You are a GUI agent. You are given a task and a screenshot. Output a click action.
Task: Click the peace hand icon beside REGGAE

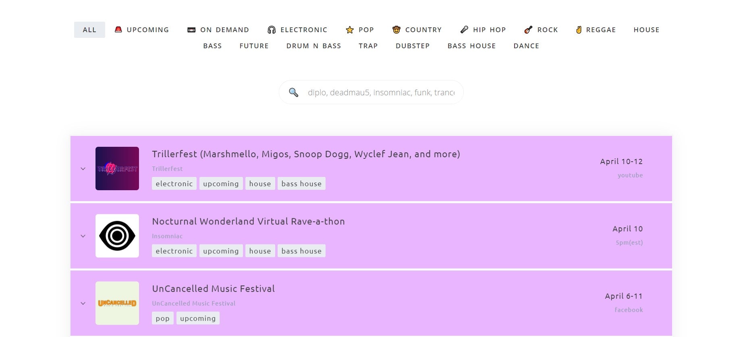click(x=579, y=30)
